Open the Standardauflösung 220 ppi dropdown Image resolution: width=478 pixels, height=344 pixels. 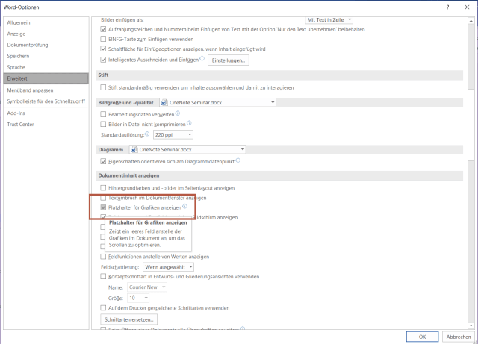point(173,135)
